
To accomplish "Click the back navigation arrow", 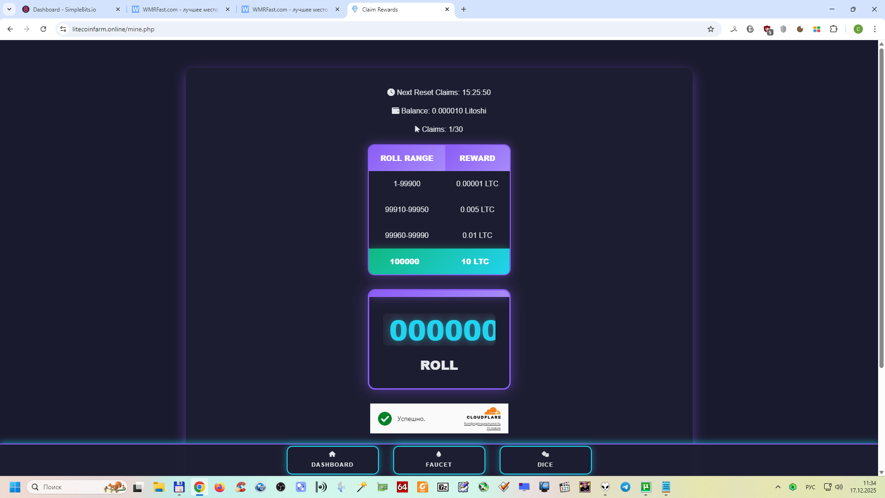I will [10, 29].
